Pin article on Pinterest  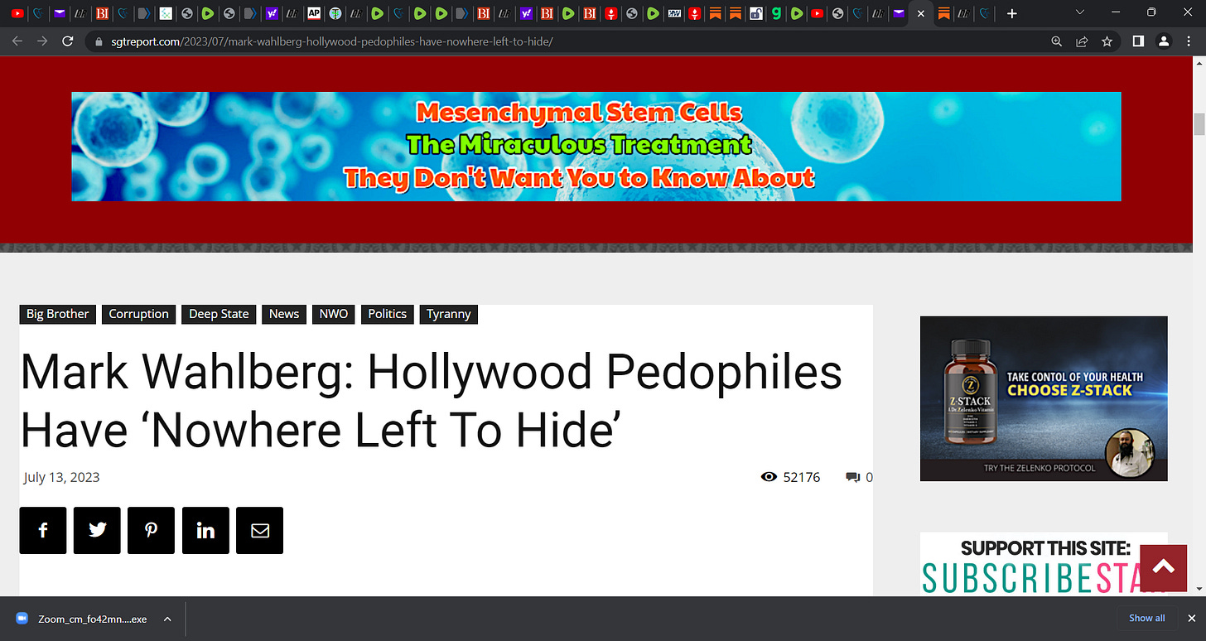coord(151,531)
